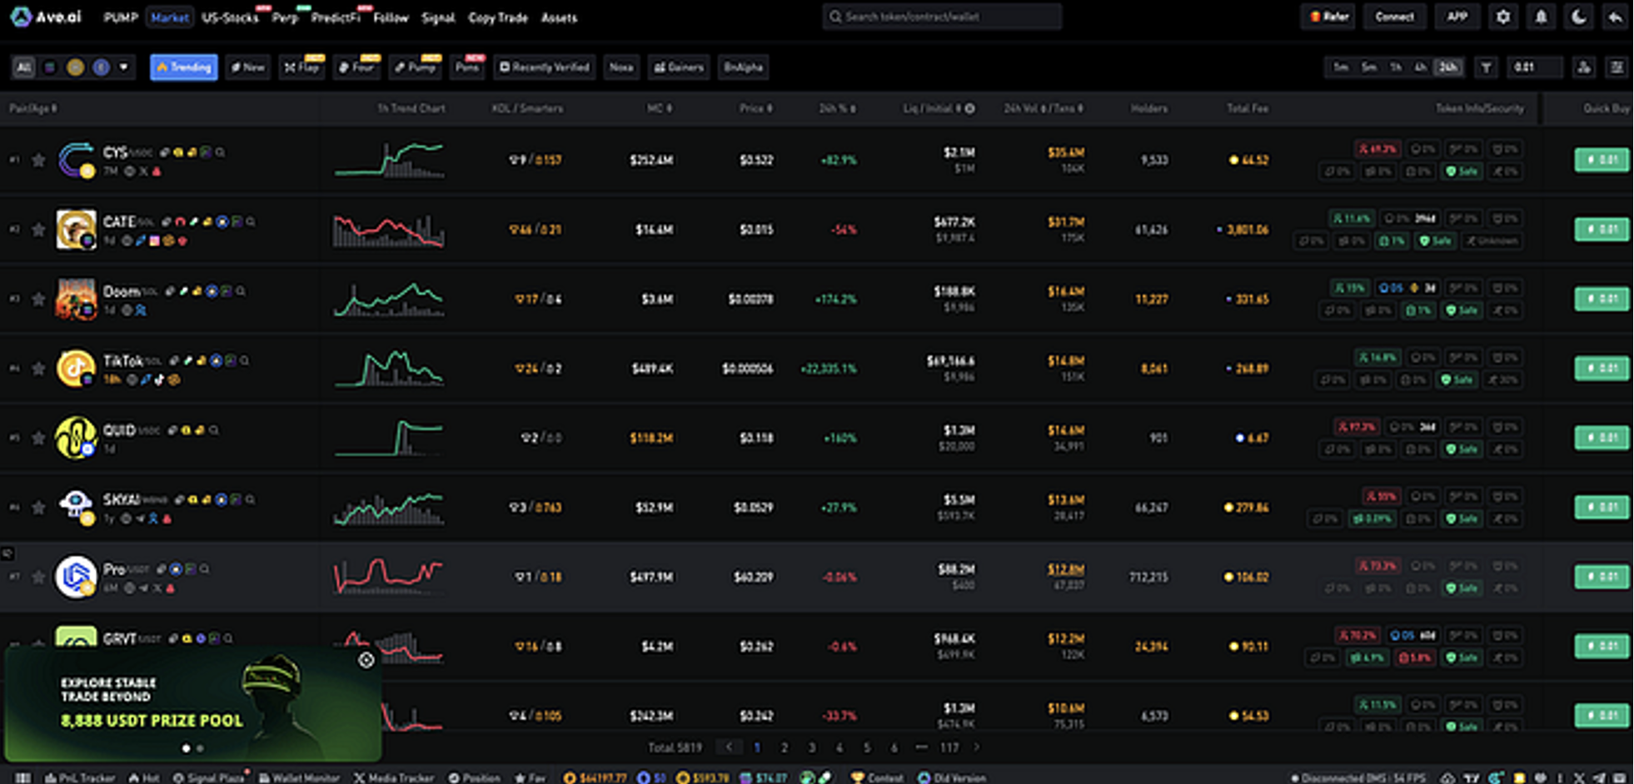This screenshot has height=784, width=1634.
Task: Sort the table by the Price column
Action: click(x=756, y=108)
